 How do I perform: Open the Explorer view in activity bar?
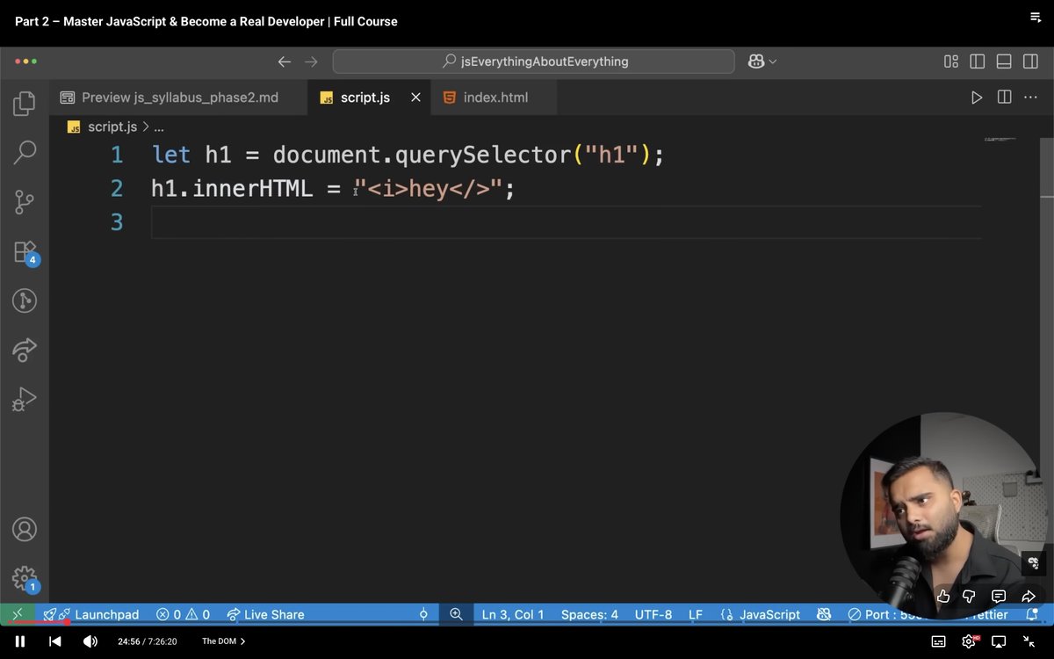(x=25, y=104)
